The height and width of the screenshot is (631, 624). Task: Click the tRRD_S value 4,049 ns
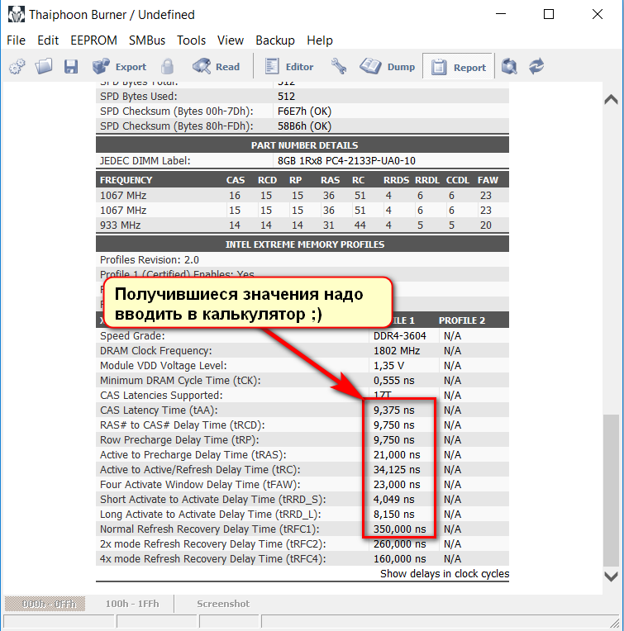[x=393, y=500]
